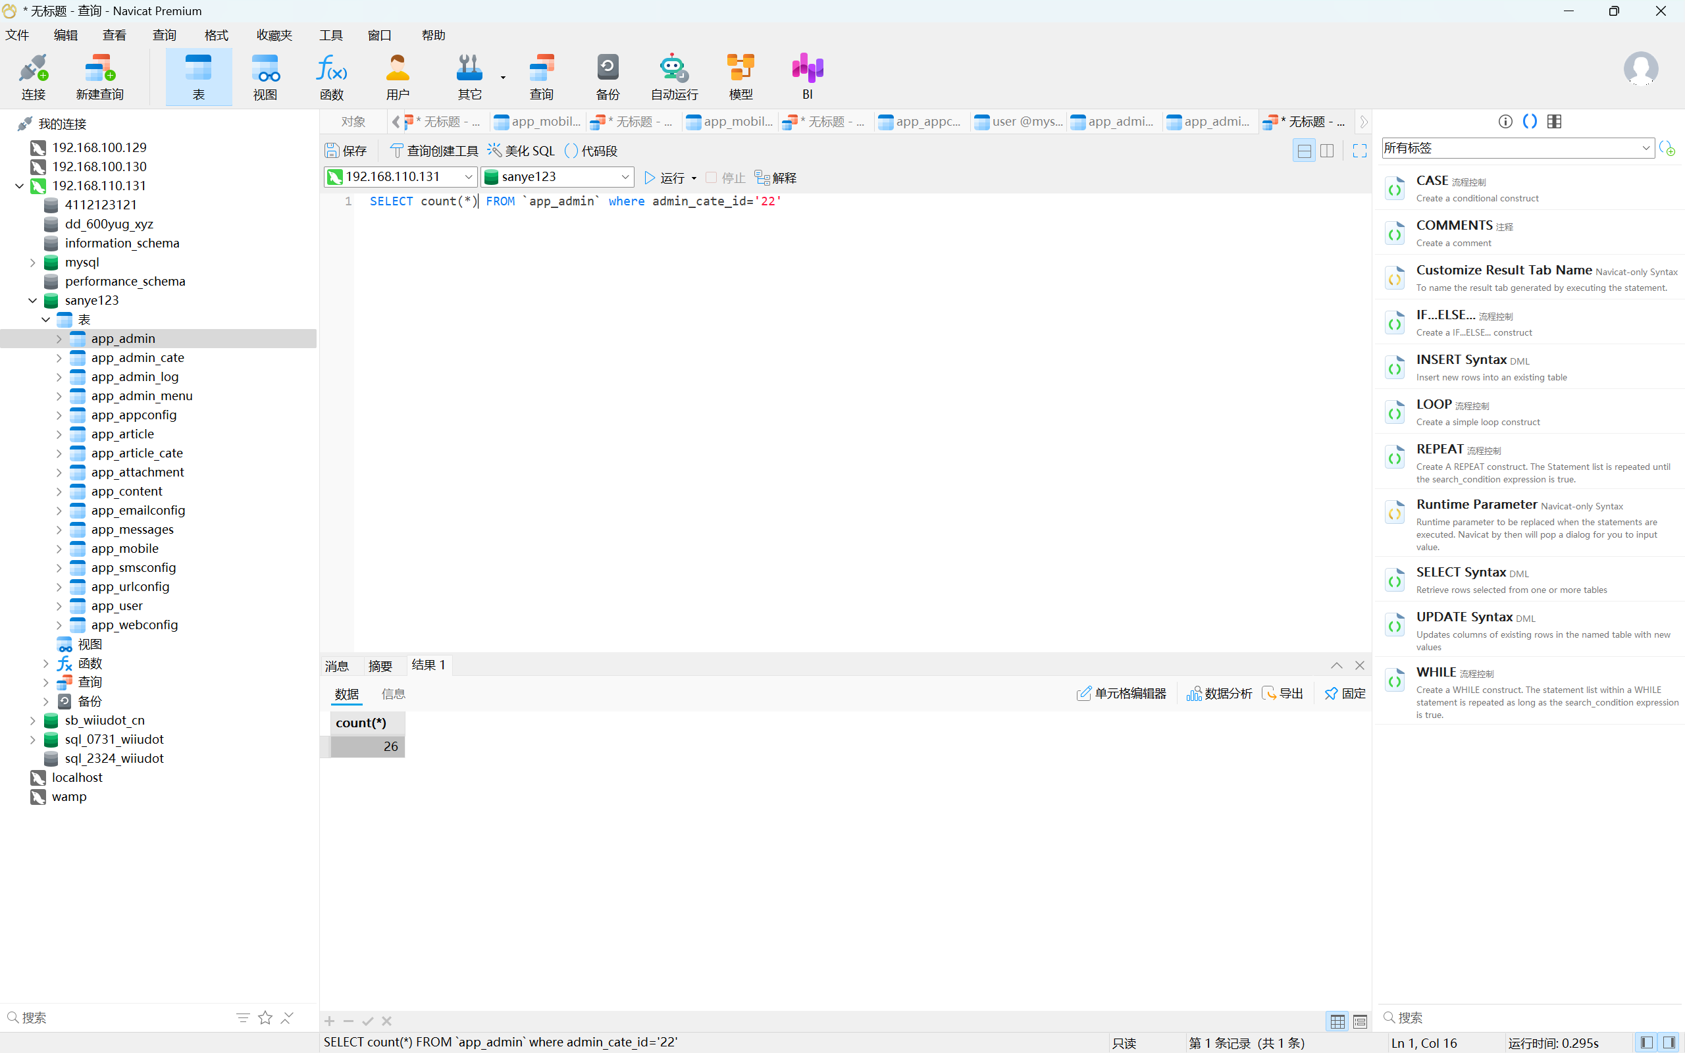Open the Model designer icon
Screen dimensions: 1685x1053
point(740,69)
